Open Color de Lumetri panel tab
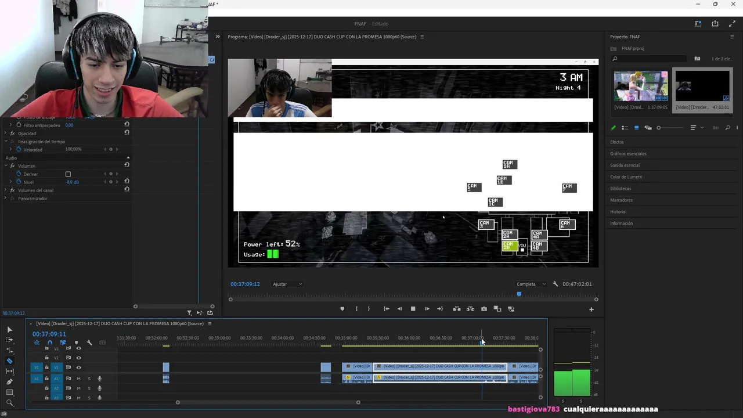 point(626,176)
